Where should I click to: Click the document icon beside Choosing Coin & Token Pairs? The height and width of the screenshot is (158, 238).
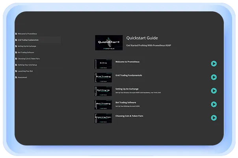point(16,58)
